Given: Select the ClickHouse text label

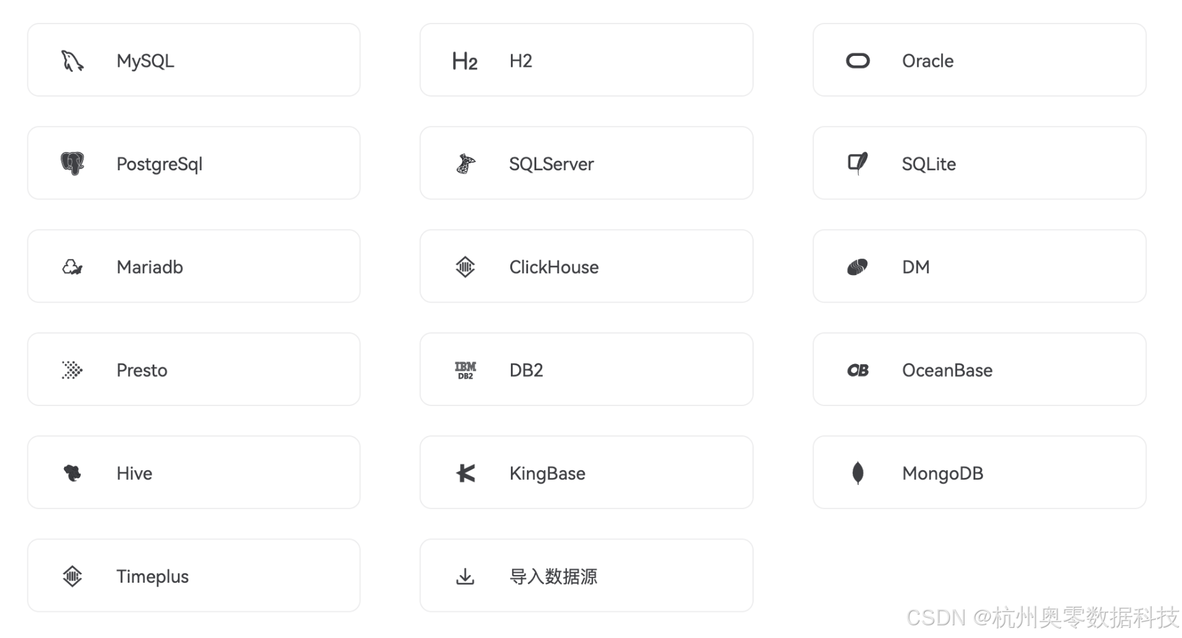Looking at the screenshot, I should 554,267.
